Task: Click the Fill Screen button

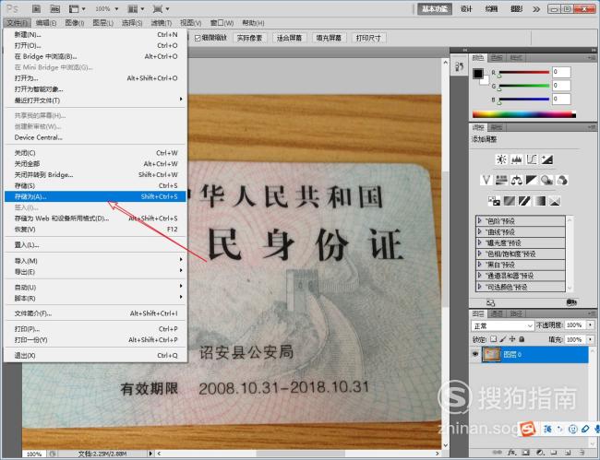Action: click(x=329, y=38)
